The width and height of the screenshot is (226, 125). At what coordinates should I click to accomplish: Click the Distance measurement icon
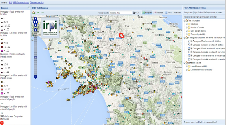155,13
